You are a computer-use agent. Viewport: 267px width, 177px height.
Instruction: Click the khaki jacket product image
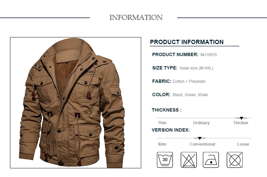point(76,103)
